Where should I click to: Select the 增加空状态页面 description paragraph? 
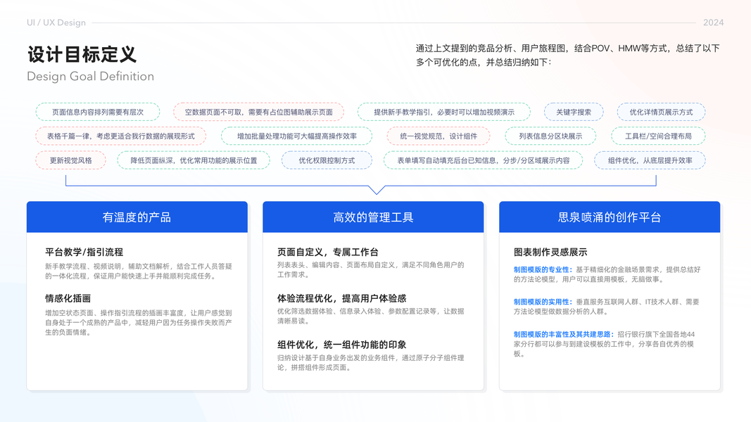[x=139, y=323]
